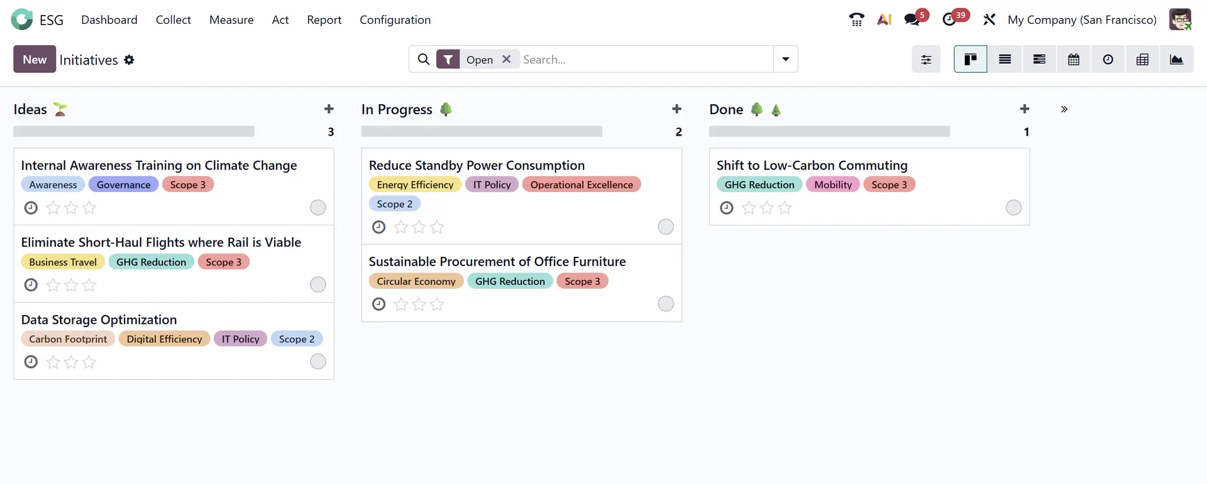
Task: Open the Configuration menu
Action: point(395,20)
